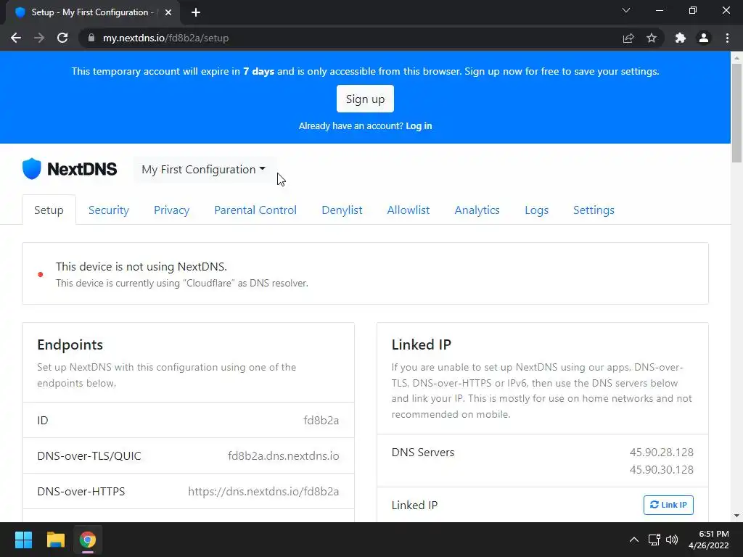Open the Privacy tab

point(171,210)
